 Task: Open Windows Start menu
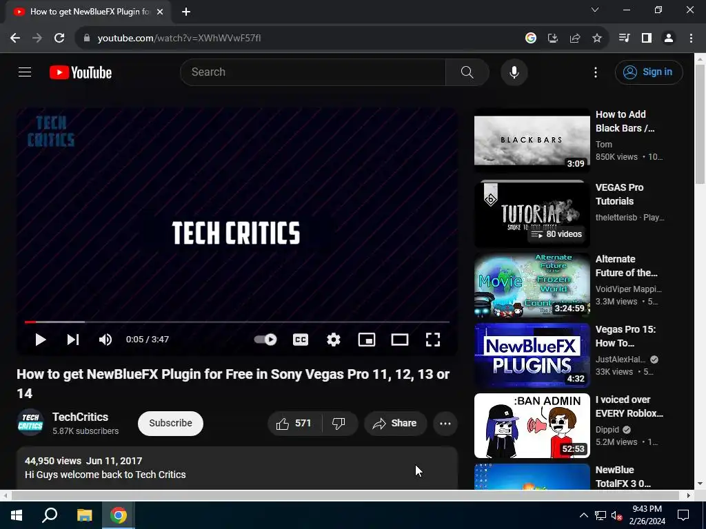point(17,515)
